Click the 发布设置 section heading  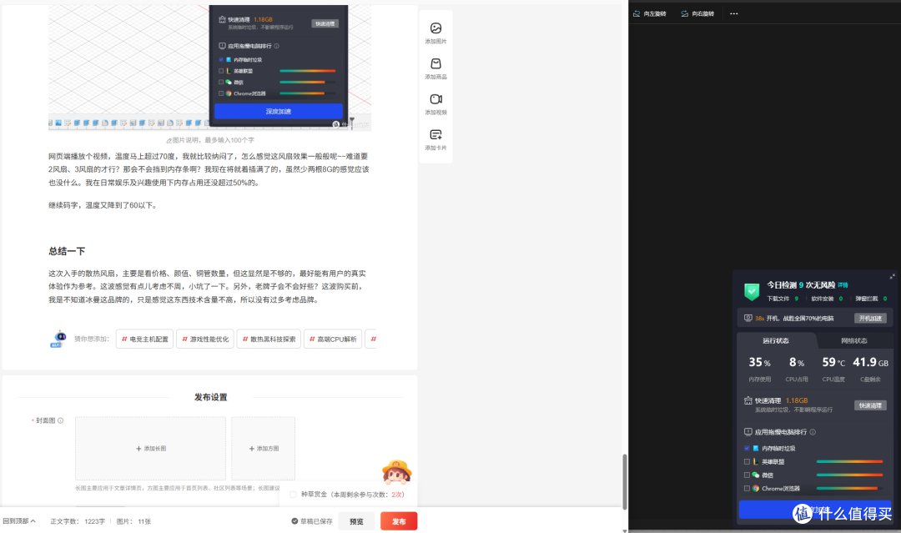pos(210,397)
